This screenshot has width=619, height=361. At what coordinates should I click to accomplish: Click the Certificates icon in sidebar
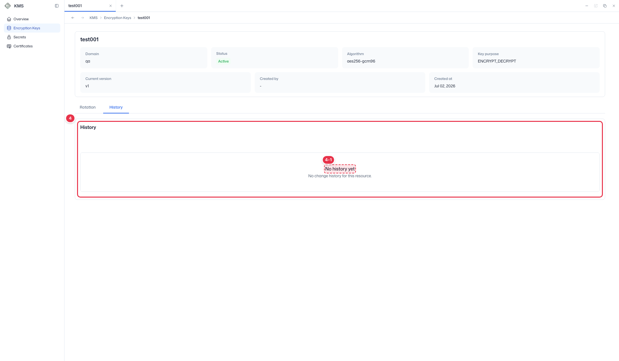[x=9, y=46]
